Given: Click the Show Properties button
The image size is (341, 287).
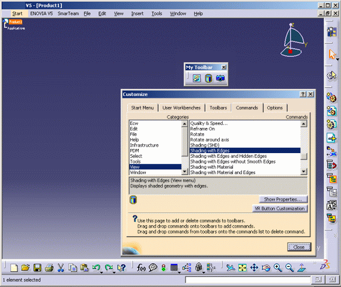Looking at the screenshot, I should (283, 199).
